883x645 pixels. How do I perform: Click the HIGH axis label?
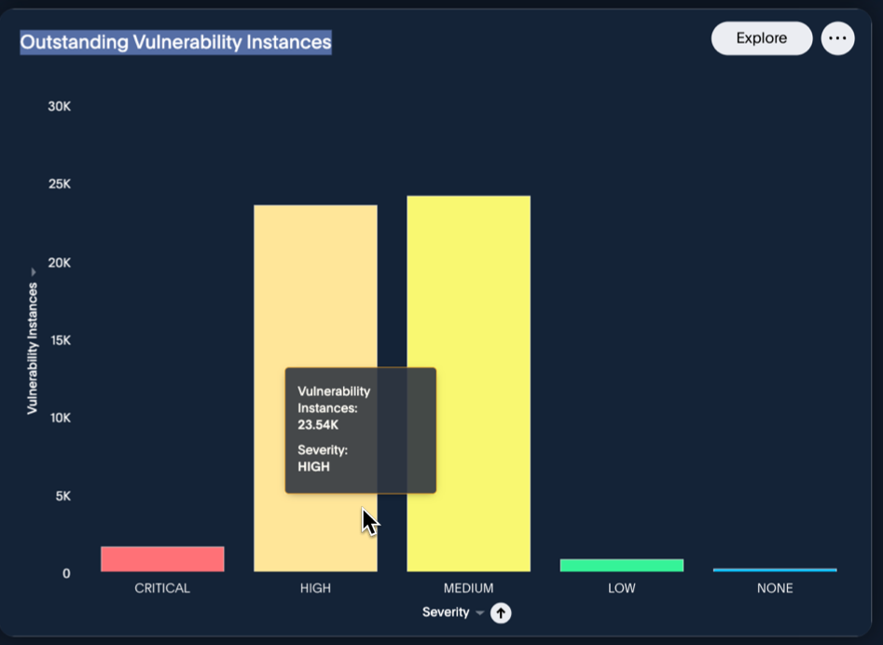pyautogui.click(x=315, y=588)
